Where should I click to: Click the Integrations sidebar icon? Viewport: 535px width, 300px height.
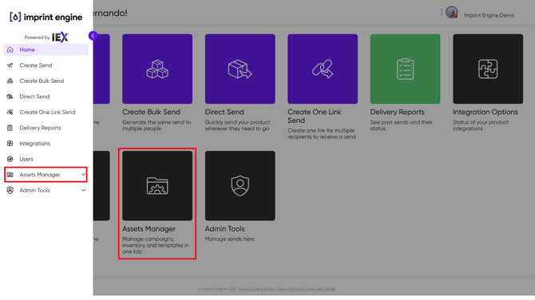click(x=10, y=144)
